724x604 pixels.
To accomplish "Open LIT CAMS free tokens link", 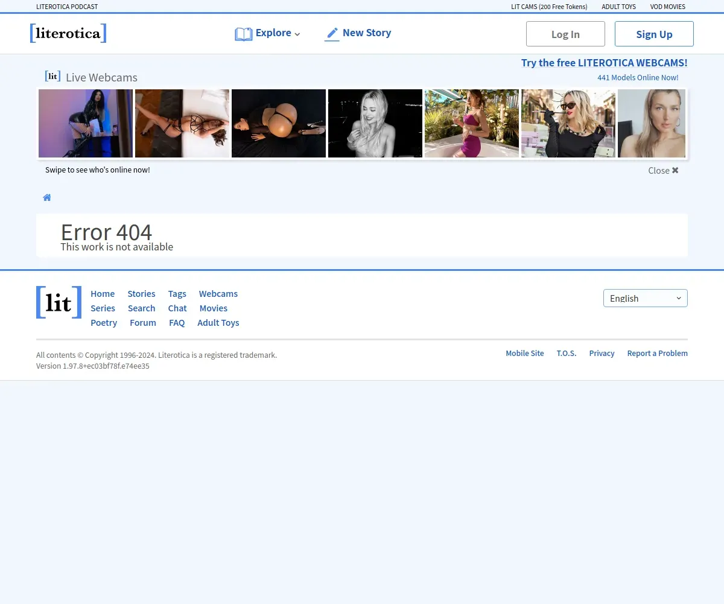I will pos(549,7).
